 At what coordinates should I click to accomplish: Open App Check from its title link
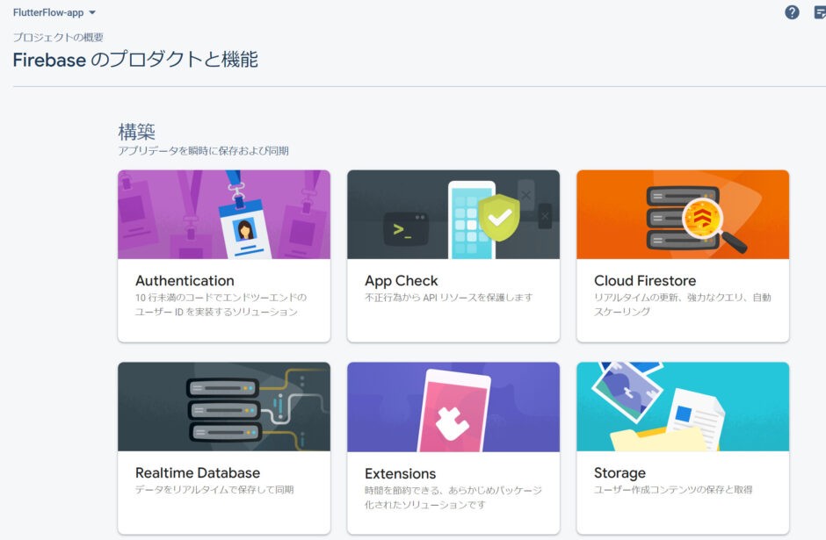[401, 280]
